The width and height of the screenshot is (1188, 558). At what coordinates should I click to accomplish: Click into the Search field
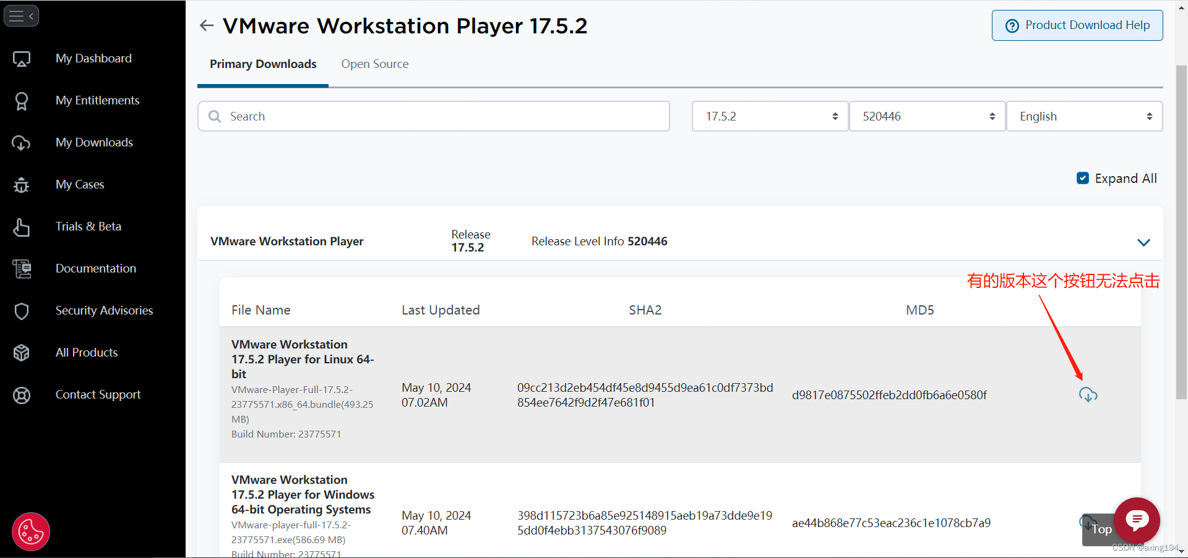[x=434, y=116]
